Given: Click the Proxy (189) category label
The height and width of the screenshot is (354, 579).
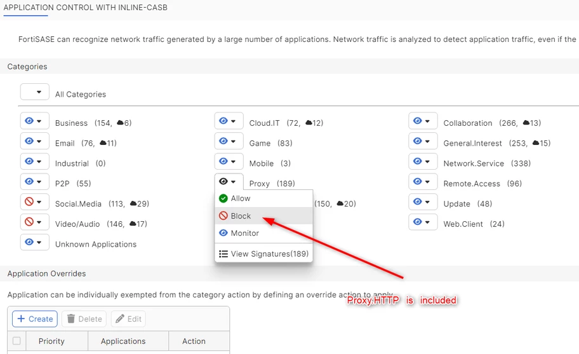Looking at the screenshot, I should [272, 184].
